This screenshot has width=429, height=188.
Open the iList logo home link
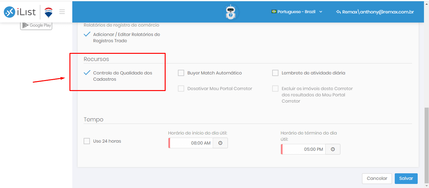19,12
